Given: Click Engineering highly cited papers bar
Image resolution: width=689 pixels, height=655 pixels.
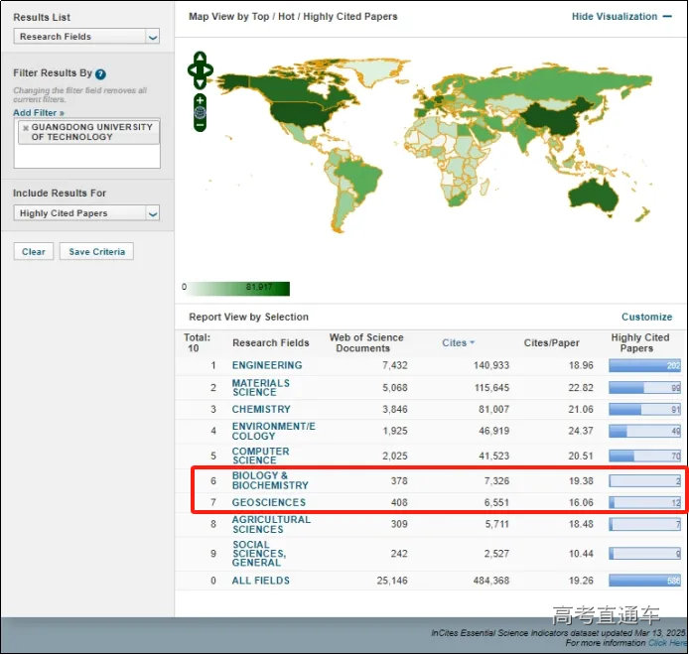Looking at the screenshot, I should tap(644, 365).
